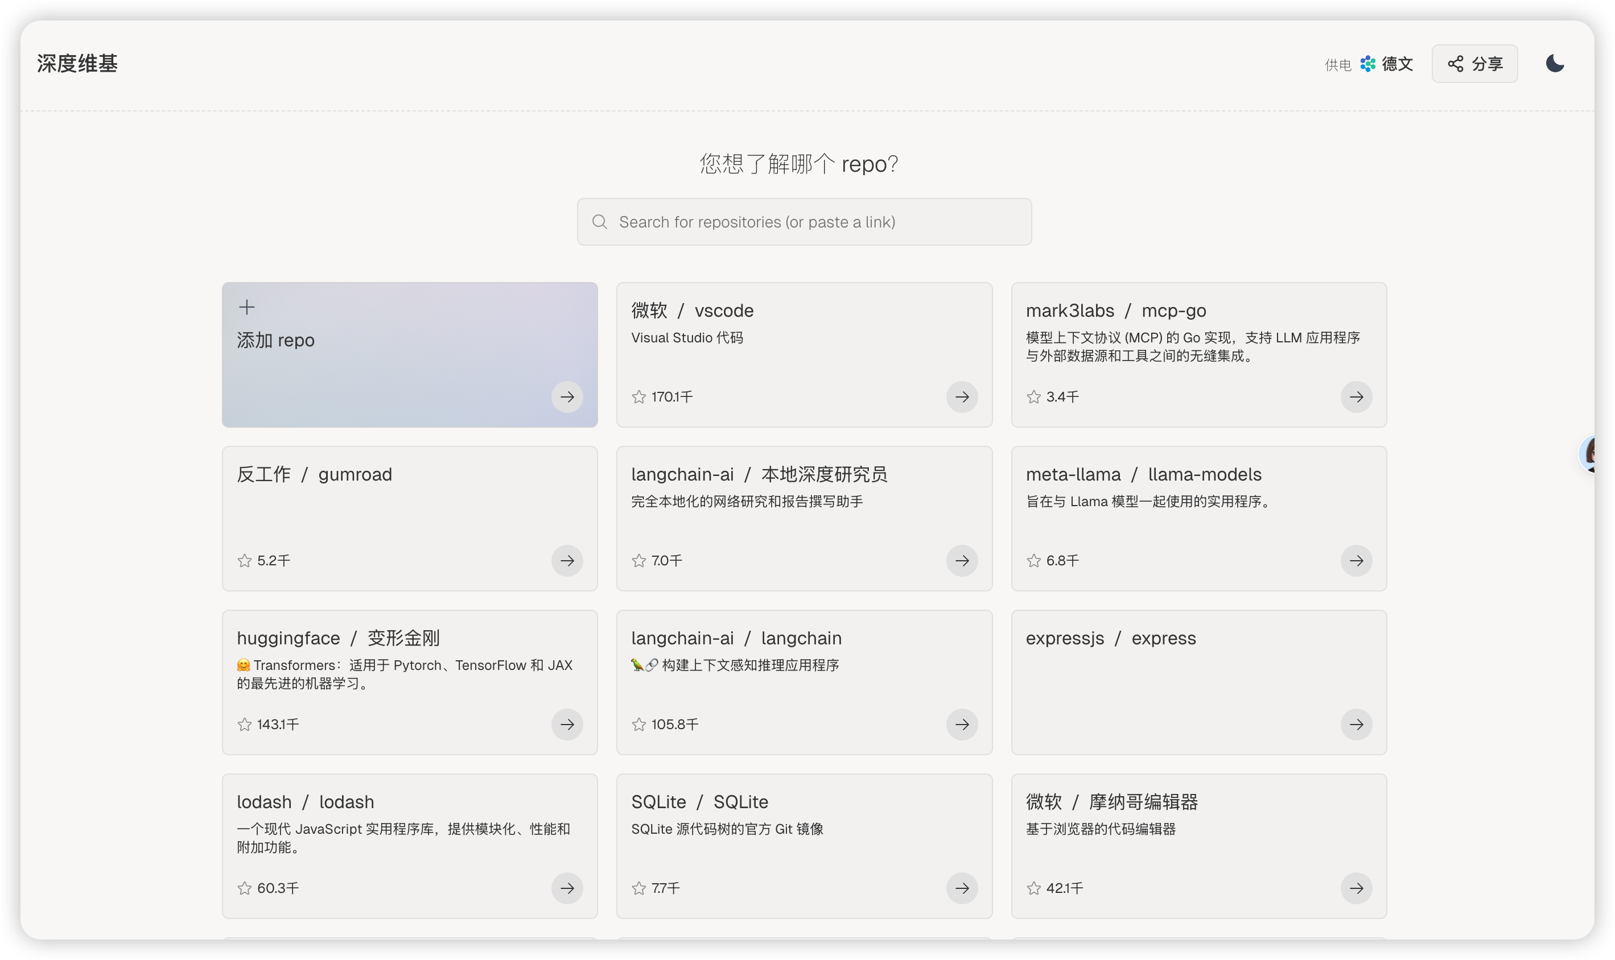Click the star count on the SQLite card
1615x960 pixels.
click(x=665, y=888)
